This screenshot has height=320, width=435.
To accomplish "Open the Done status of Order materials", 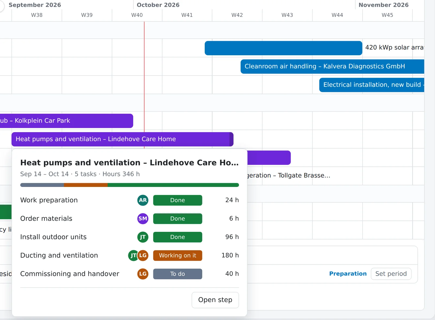I will 178,219.
